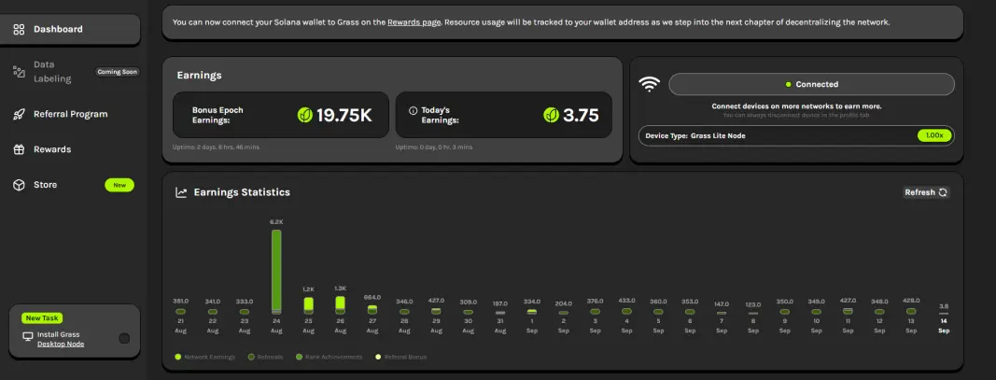Click the Store cube icon
This screenshot has height=380, width=996.
coord(19,185)
